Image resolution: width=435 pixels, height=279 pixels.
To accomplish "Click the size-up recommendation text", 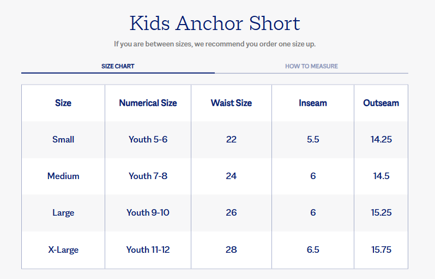I will pos(215,44).
